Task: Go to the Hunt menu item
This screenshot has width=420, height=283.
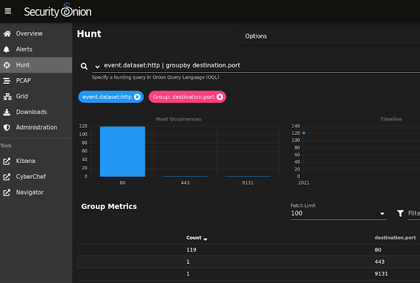Action: pos(36,65)
